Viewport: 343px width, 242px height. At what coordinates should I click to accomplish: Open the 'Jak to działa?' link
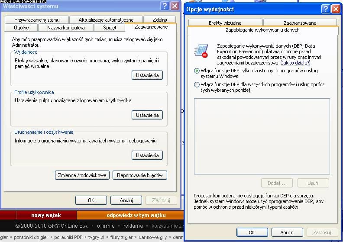tap(295, 63)
